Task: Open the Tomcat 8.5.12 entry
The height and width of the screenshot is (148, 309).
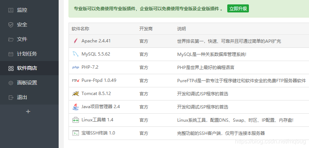Action: (x=96, y=94)
